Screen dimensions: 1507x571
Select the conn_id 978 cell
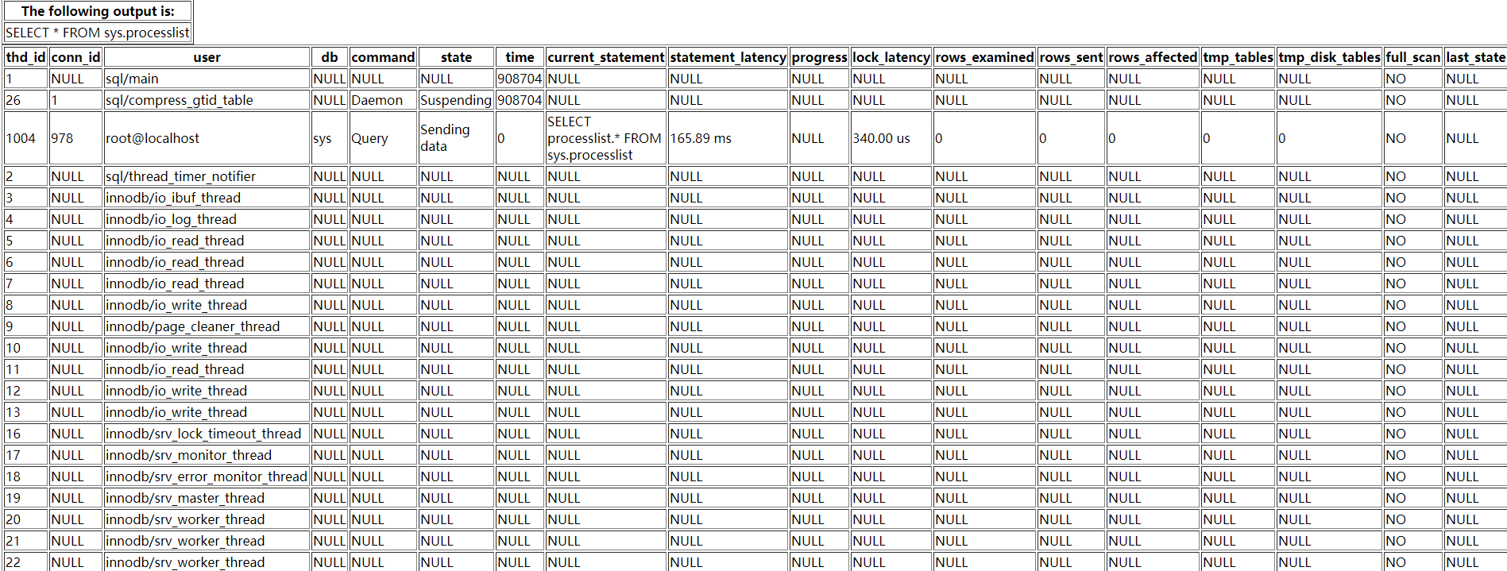point(75,138)
